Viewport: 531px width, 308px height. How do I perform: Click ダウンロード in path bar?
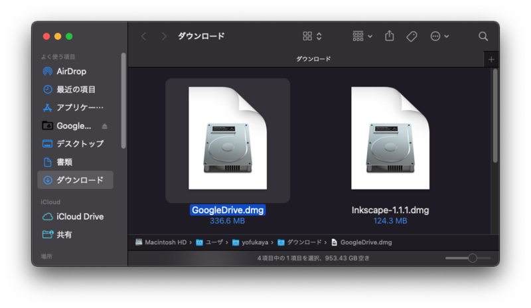pyautogui.click(x=299, y=242)
